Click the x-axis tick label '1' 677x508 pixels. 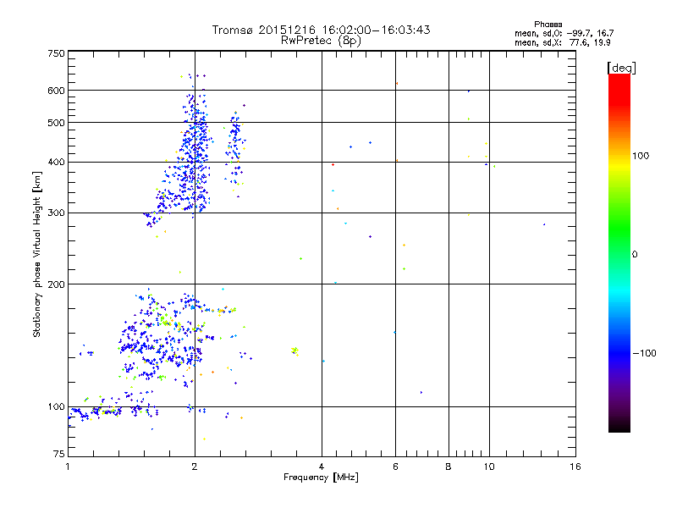(x=68, y=467)
